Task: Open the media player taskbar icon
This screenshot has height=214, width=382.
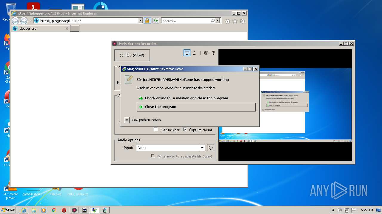Action: 44,210
